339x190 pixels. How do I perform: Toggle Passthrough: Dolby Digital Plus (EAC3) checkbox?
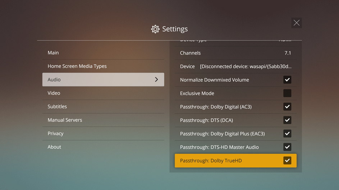click(287, 133)
